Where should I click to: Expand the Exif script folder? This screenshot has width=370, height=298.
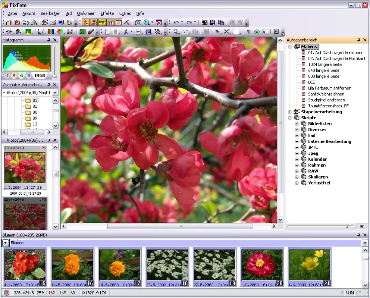pyautogui.click(x=297, y=136)
